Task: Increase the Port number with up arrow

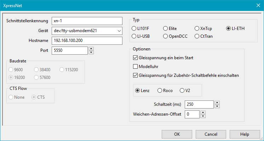Action: [x=91, y=49]
